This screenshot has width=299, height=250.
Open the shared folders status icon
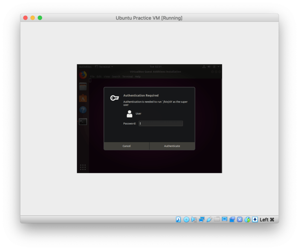(x=217, y=219)
